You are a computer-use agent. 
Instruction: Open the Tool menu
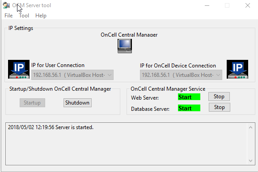(x=24, y=16)
